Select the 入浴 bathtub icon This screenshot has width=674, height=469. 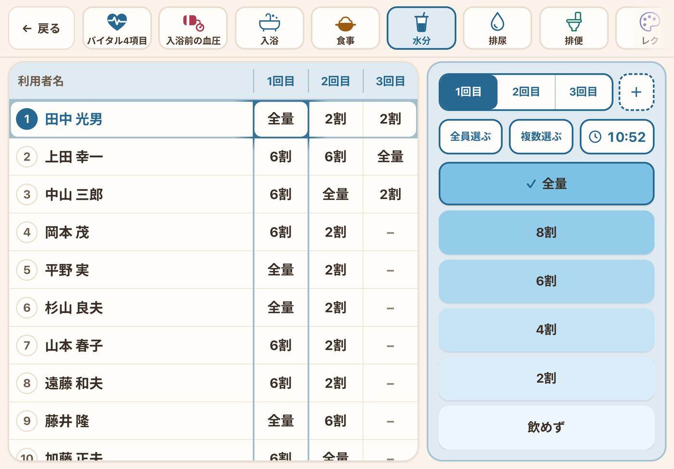[x=269, y=28]
